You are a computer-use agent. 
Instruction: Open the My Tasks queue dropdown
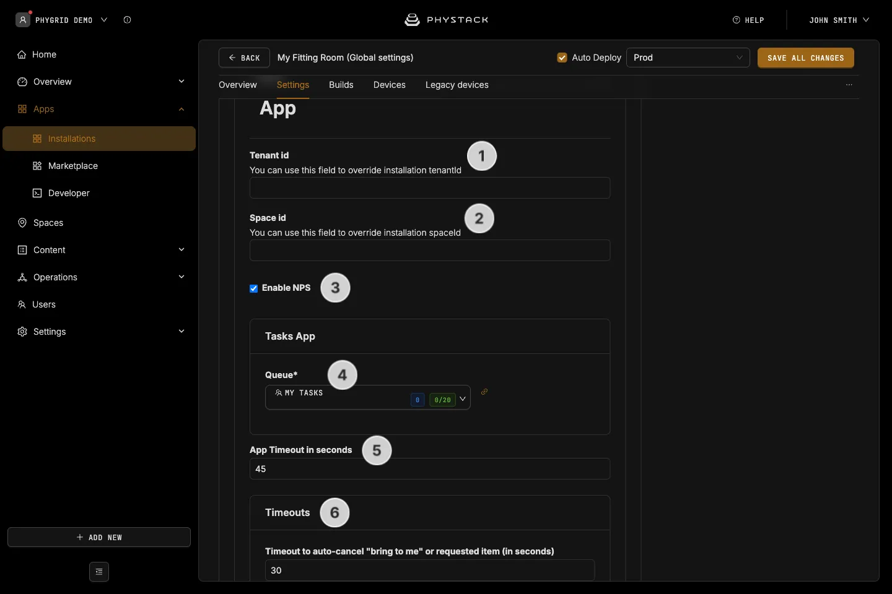pos(368,397)
